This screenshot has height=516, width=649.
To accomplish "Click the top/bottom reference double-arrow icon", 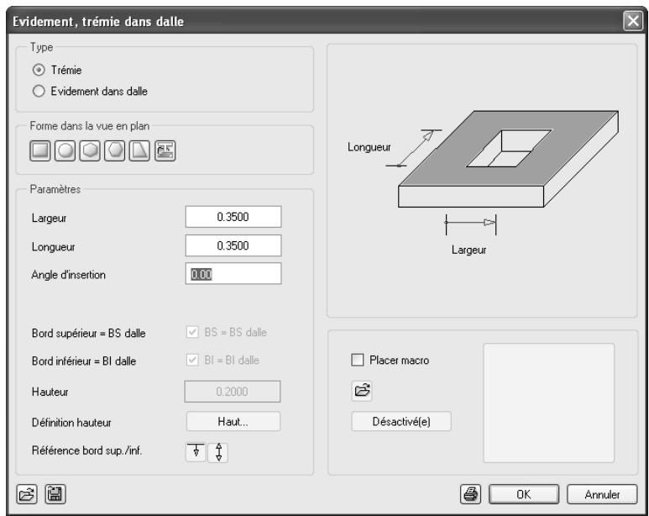I will [218, 452].
